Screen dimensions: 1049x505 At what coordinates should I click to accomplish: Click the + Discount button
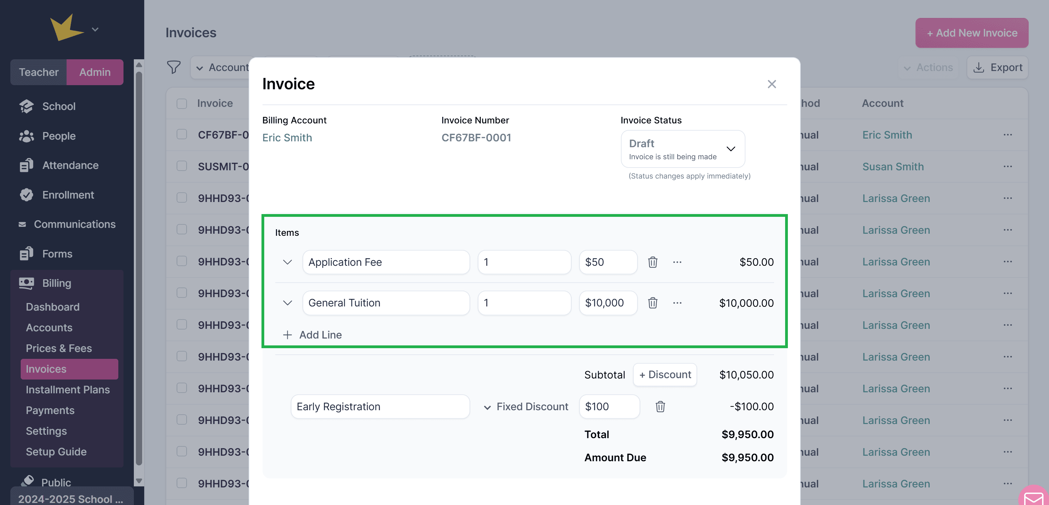click(665, 374)
